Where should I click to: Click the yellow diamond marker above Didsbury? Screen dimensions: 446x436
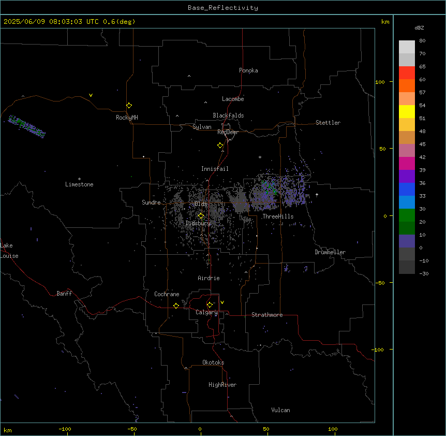coord(201,216)
